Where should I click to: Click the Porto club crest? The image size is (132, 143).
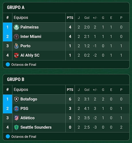point(16,46)
